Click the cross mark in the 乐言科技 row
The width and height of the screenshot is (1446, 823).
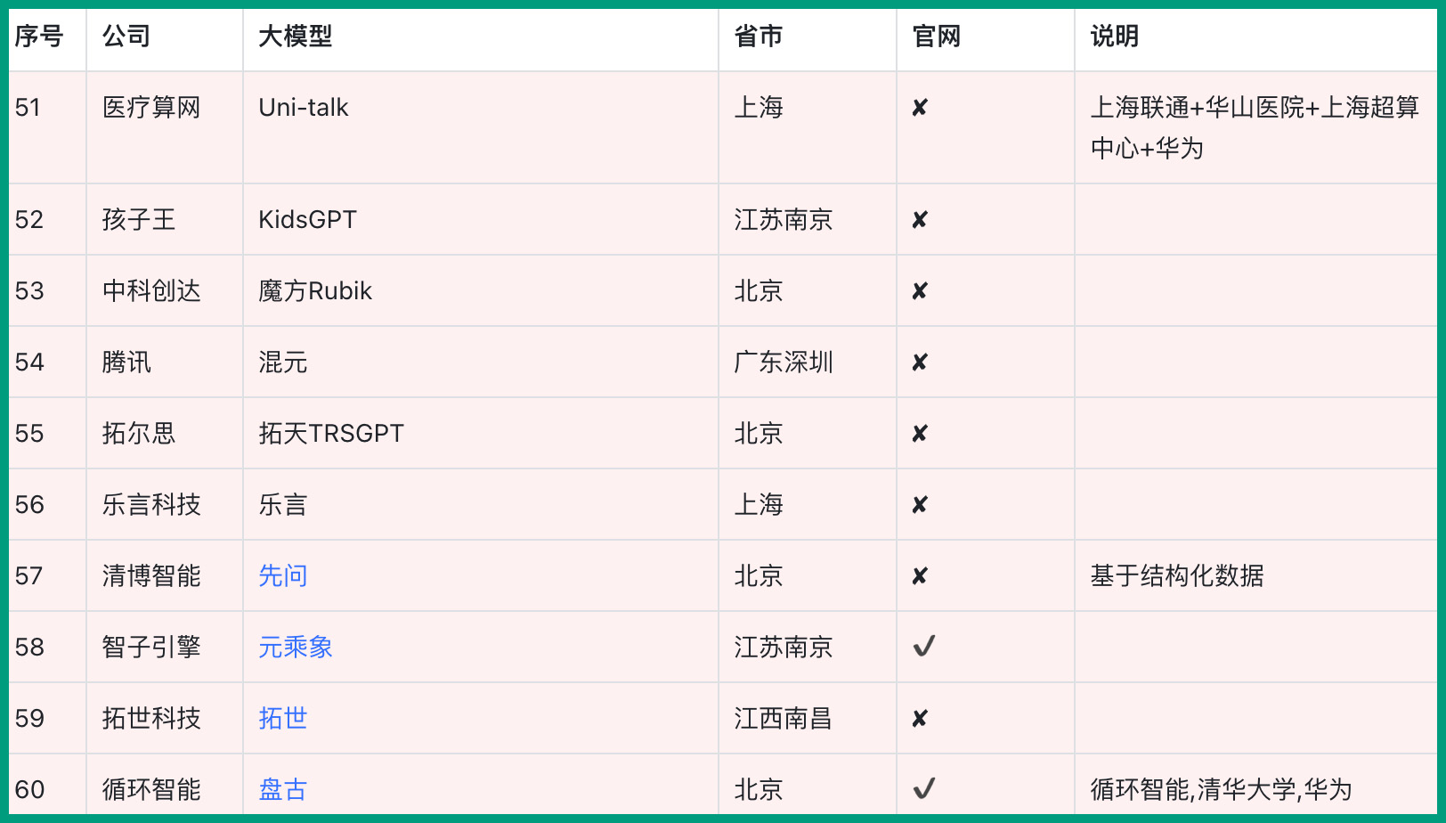click(920, 505)
